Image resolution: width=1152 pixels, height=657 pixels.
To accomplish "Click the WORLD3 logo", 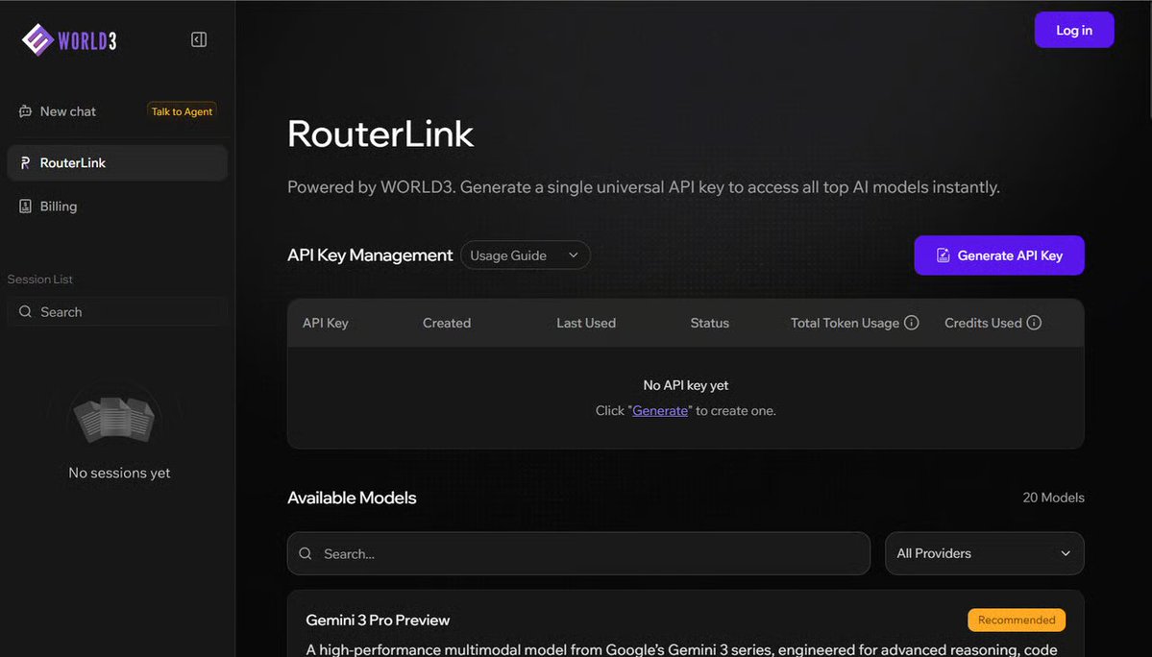I will click(69, 39).
